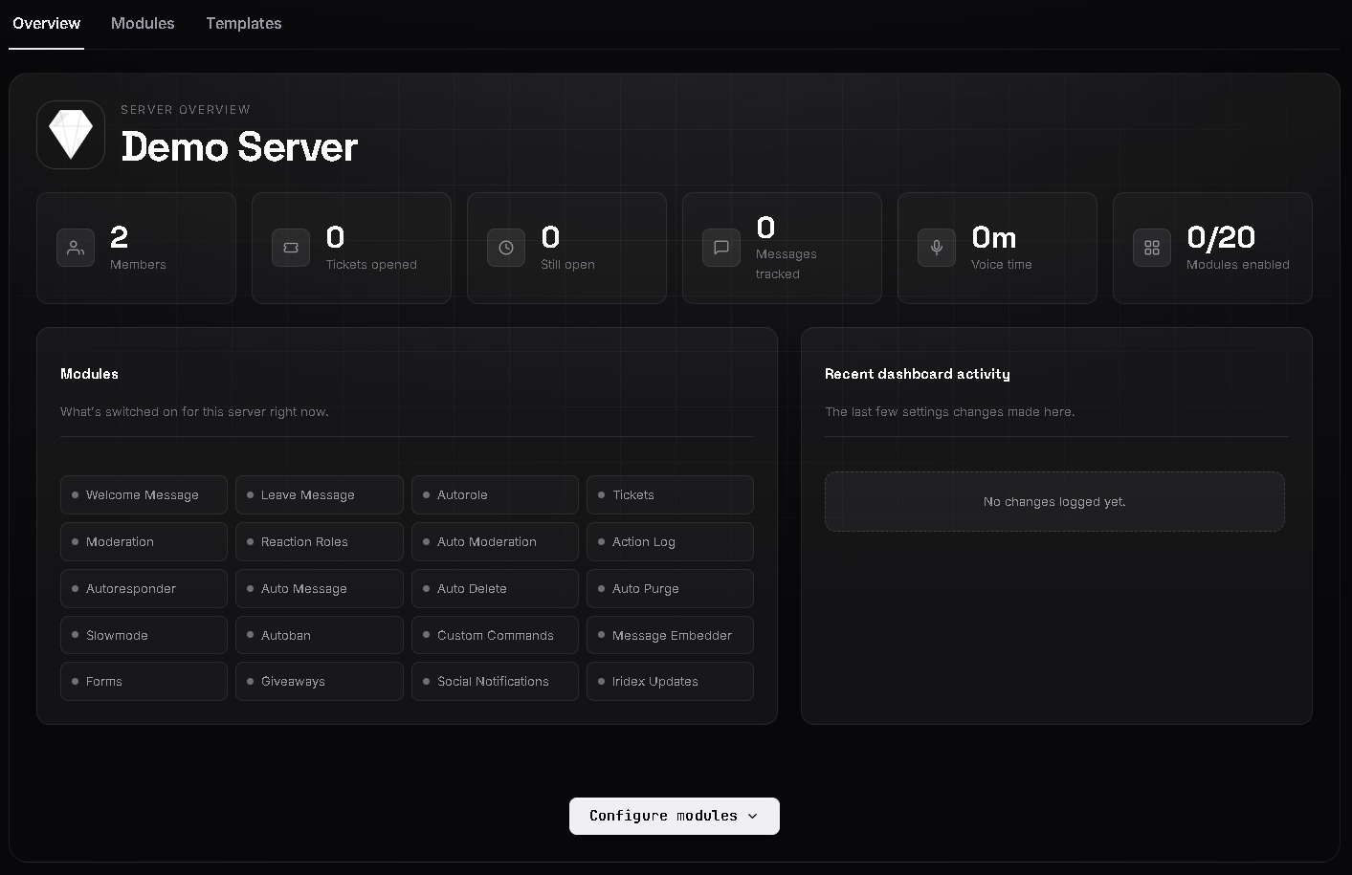
Task: Click the Moderation module chip
Action: (144, 541)
